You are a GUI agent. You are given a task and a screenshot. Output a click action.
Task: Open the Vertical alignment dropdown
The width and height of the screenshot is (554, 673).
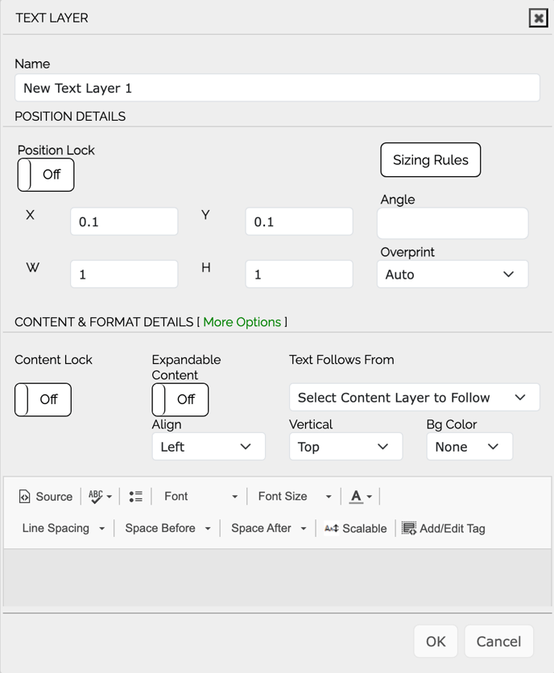point(345,447)
